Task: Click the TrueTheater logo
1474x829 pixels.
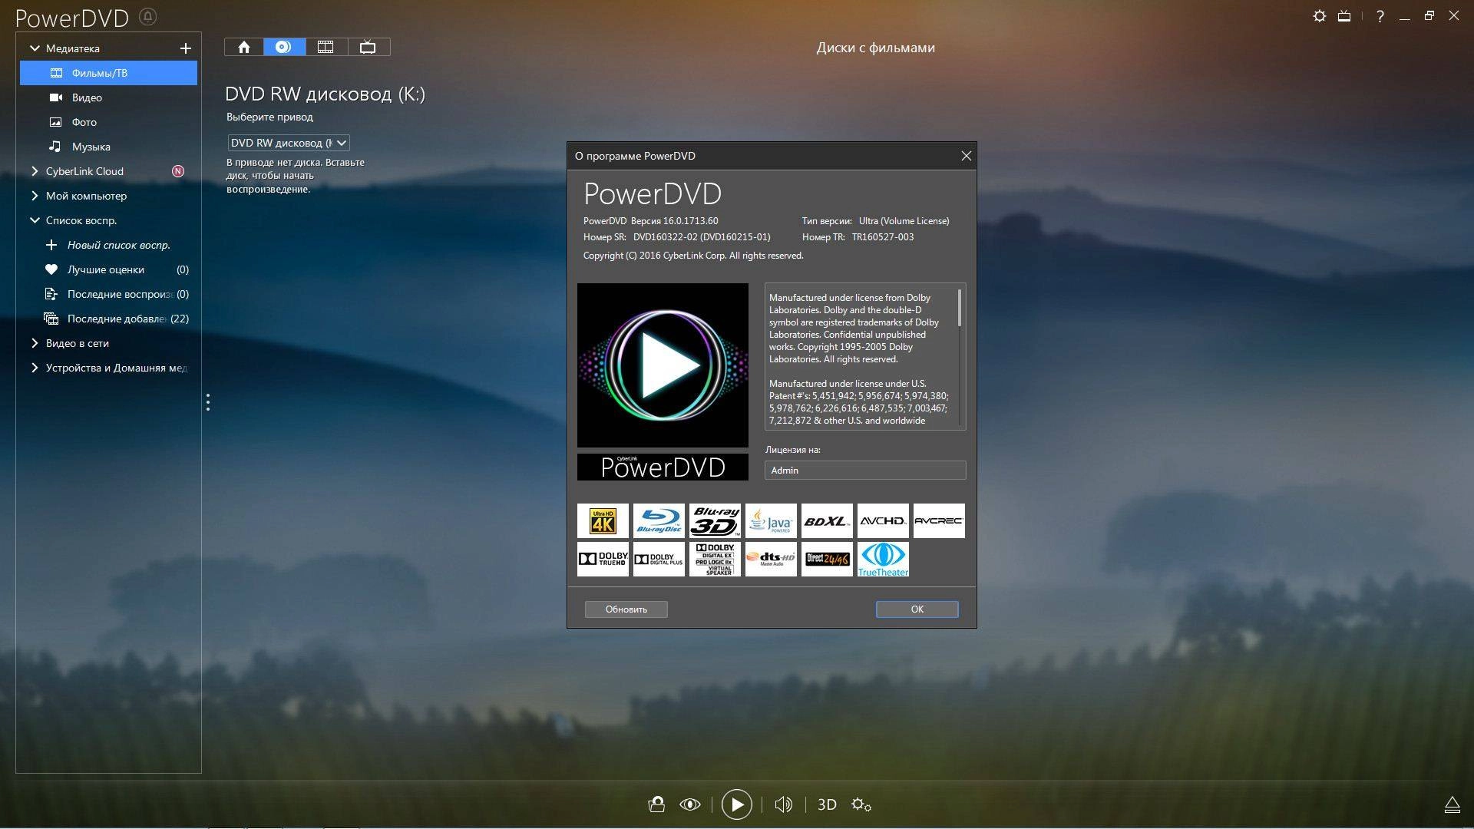Action: click(883, 560)
